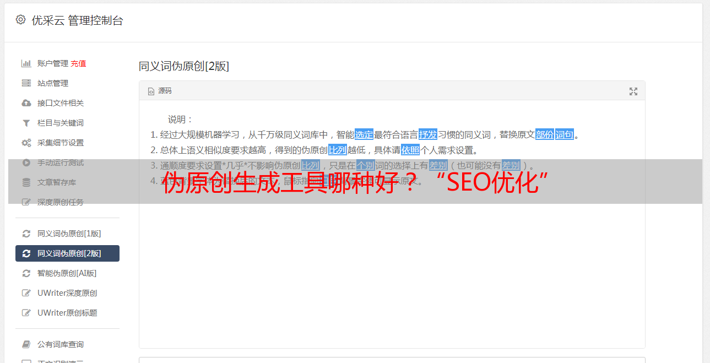Toggle 源码 source code view in editor
This screenshot has width=710, height=363.
click(x=160, y=91)
